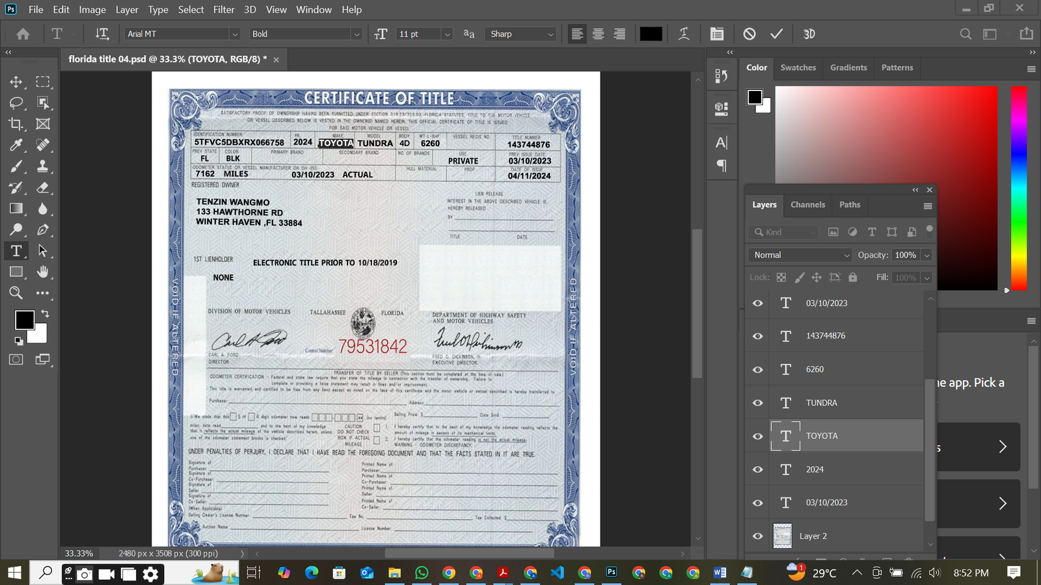
Task: Open the Normal blend mode dropdown
Action: click(800, 255)
